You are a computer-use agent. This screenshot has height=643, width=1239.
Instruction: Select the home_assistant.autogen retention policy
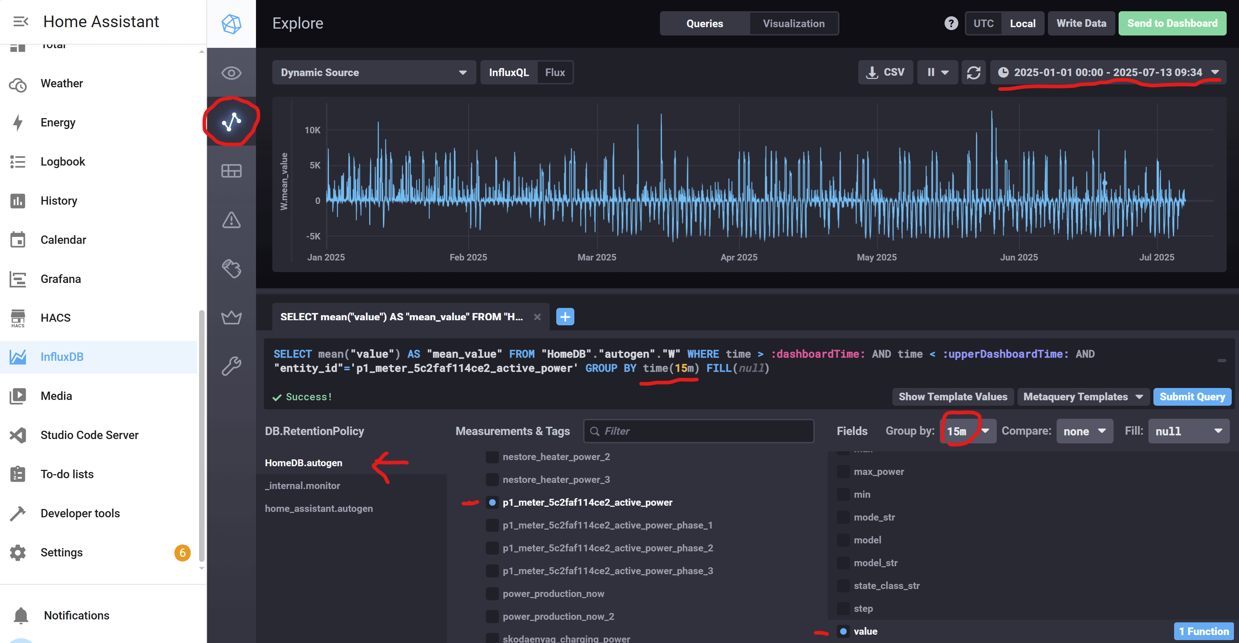pyautogui.click(x=318, y=509)
